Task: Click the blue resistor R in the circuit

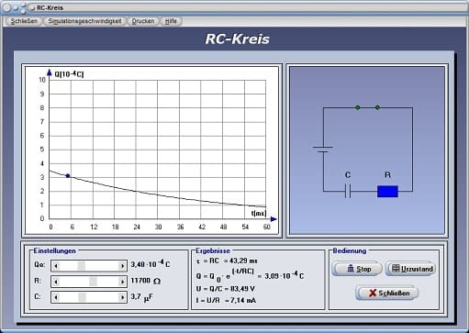Action: 387,192
